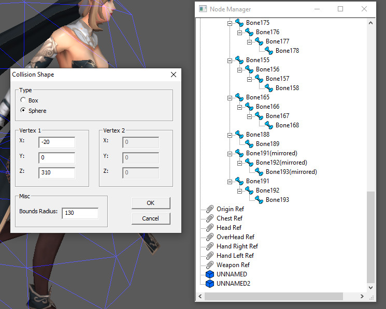Click the blue cube icon of UNNAMED2
386x309 pixels.
pos(210,284)
